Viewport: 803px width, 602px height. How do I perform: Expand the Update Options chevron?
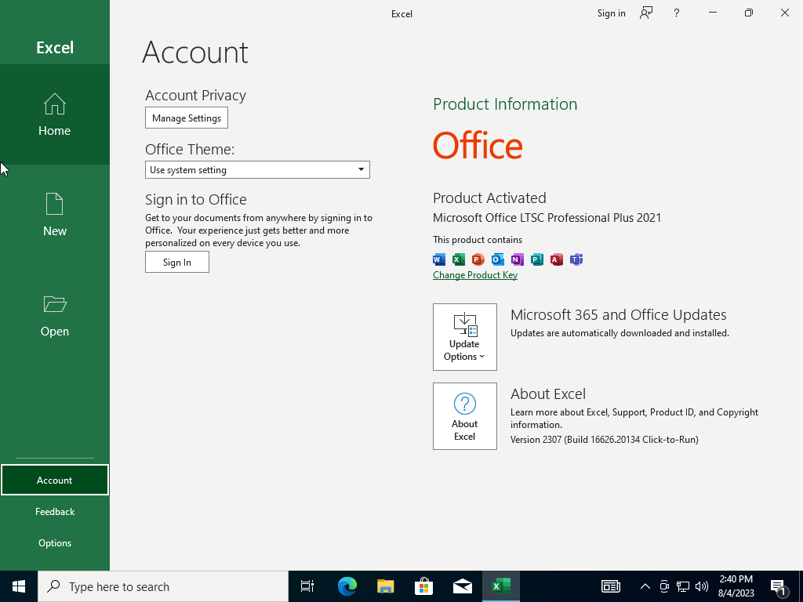[482, 357]
